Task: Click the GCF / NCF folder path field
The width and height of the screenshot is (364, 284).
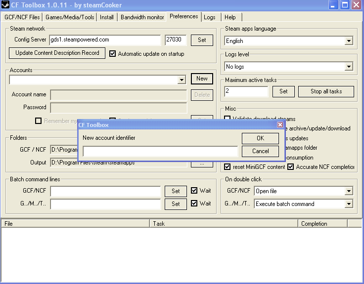Action: tap(64, 150)
